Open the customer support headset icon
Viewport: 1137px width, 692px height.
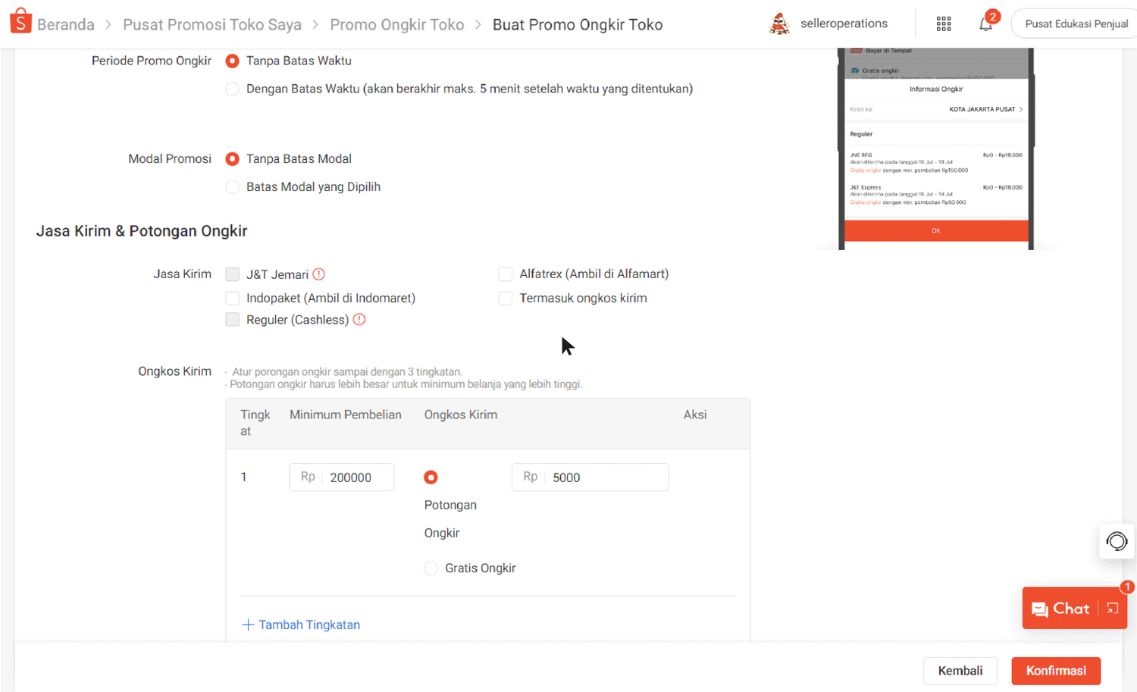(x=1117, y=541)
